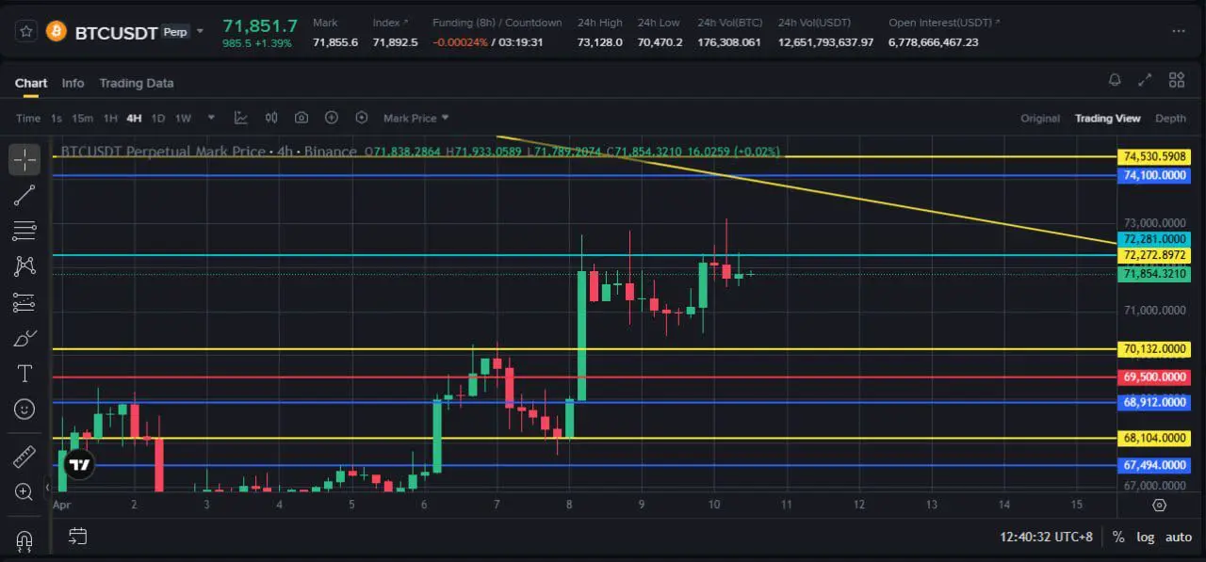Open the Trading Data tab
This screenshot has width=1206, height=562.
(x=137, y=83)
